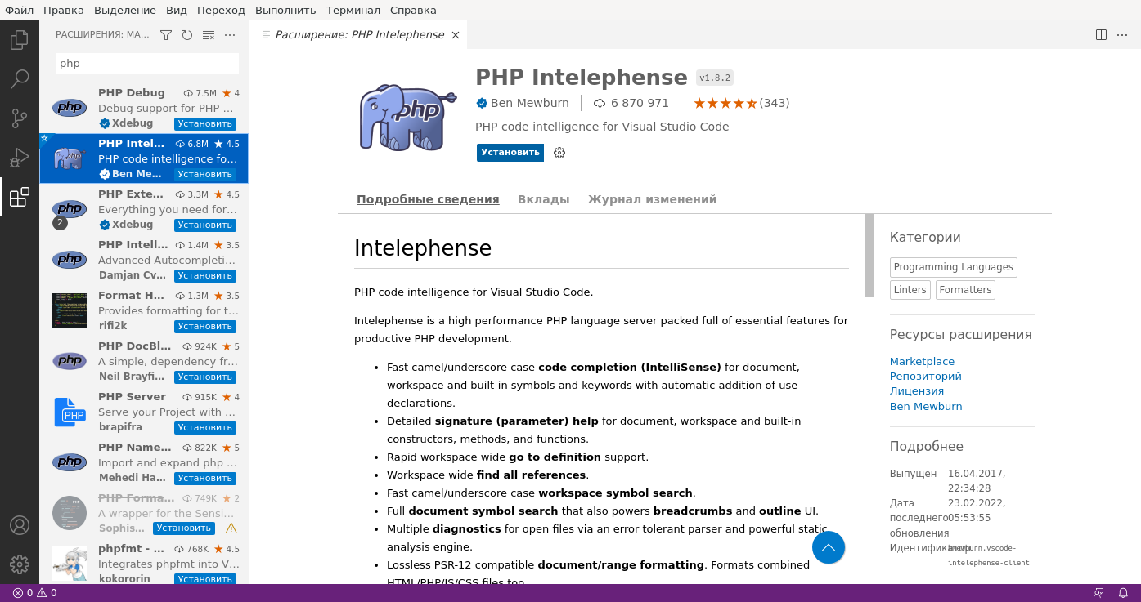Open Run and Debug view
Screen dimensions: 1141x602
[20, 158]
